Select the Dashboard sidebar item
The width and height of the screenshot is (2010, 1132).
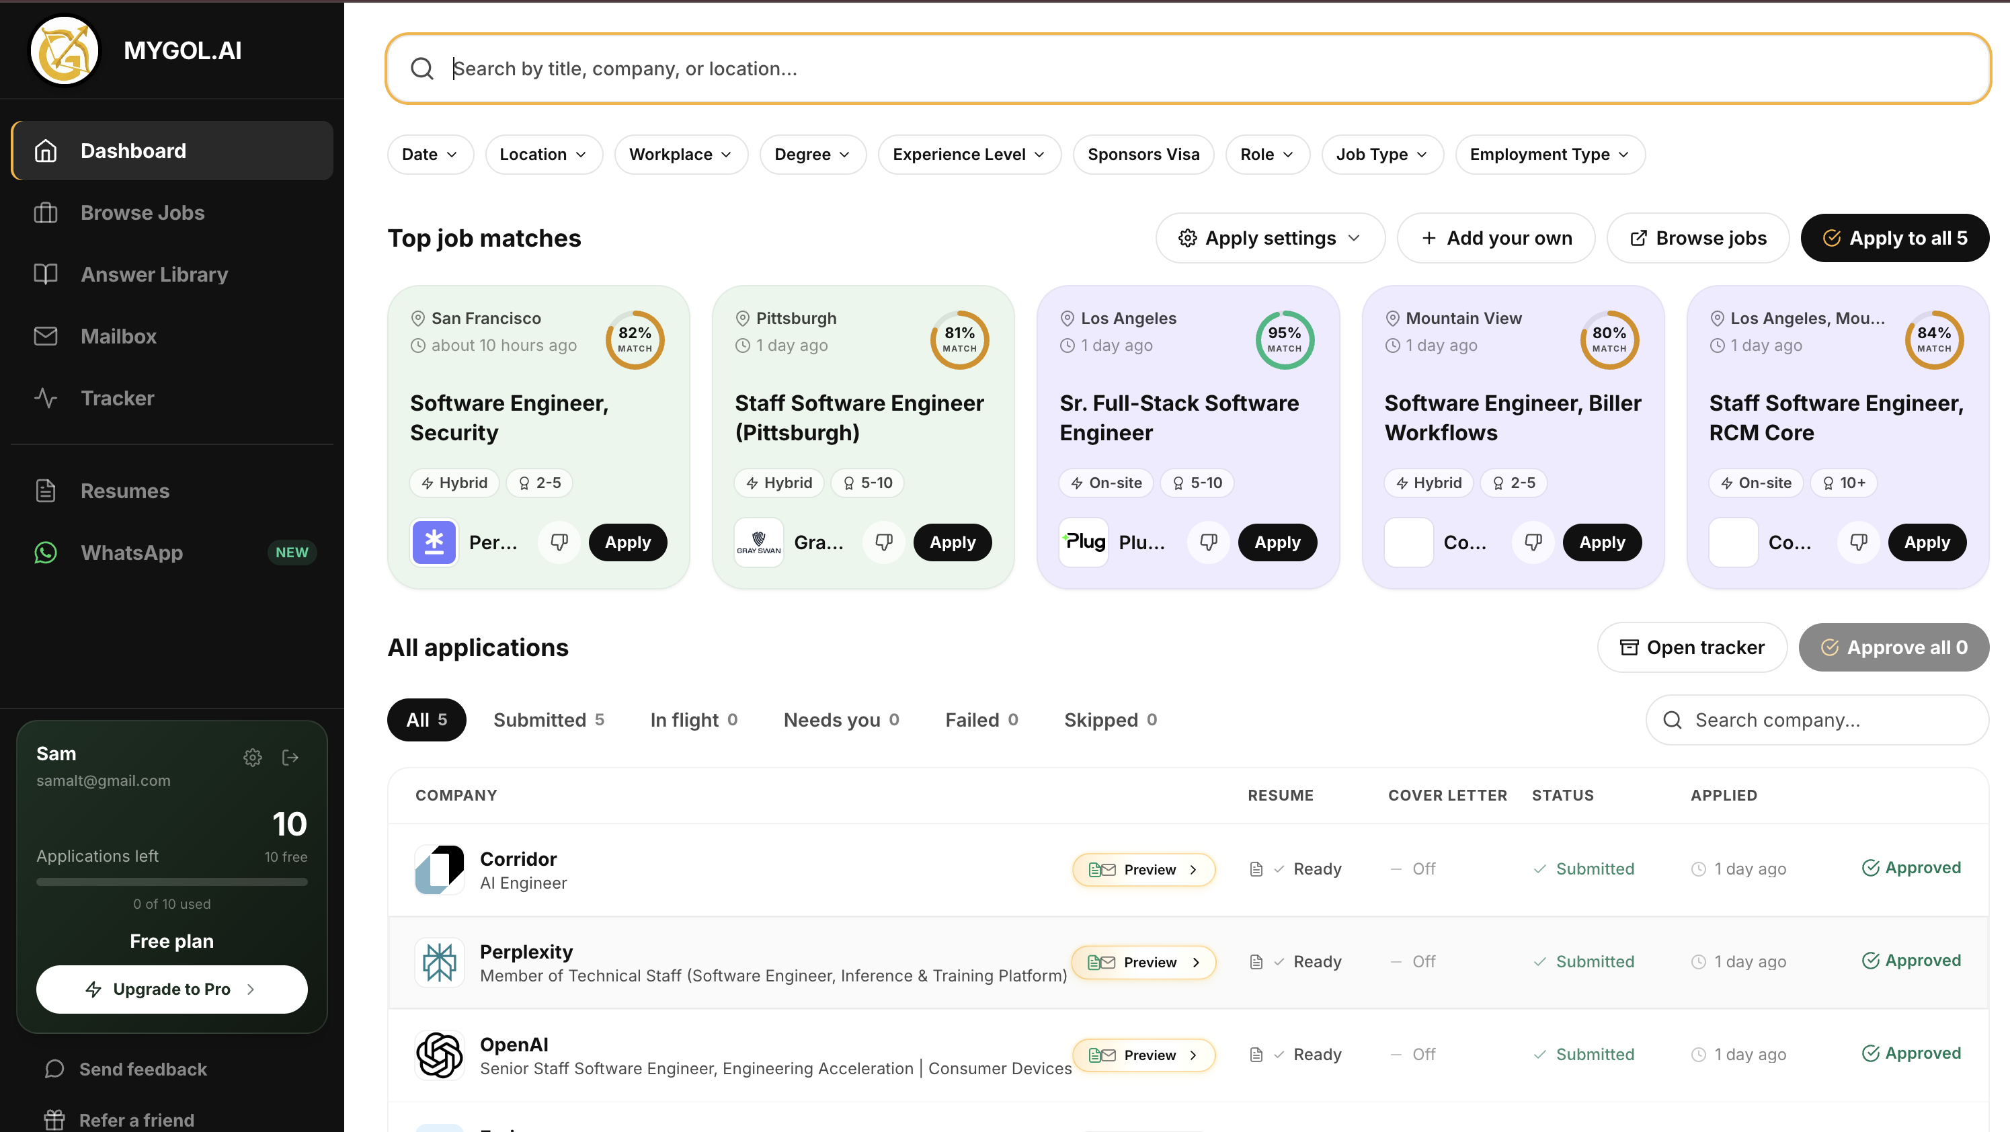click(x=171, y=151)
